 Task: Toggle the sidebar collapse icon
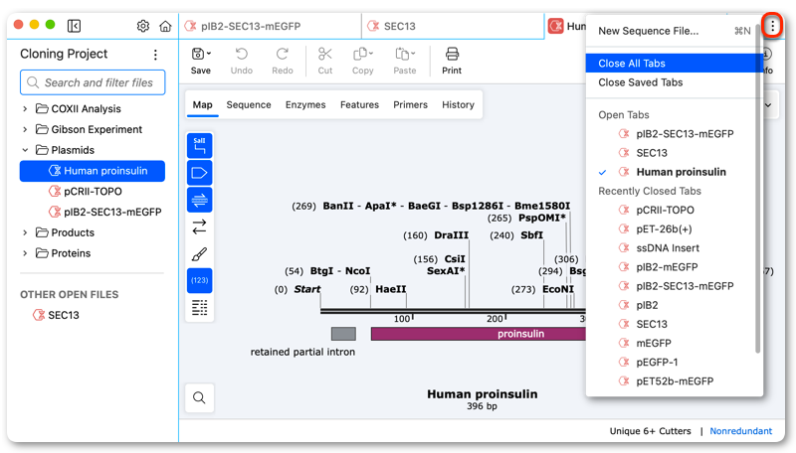tap(74, 26)
